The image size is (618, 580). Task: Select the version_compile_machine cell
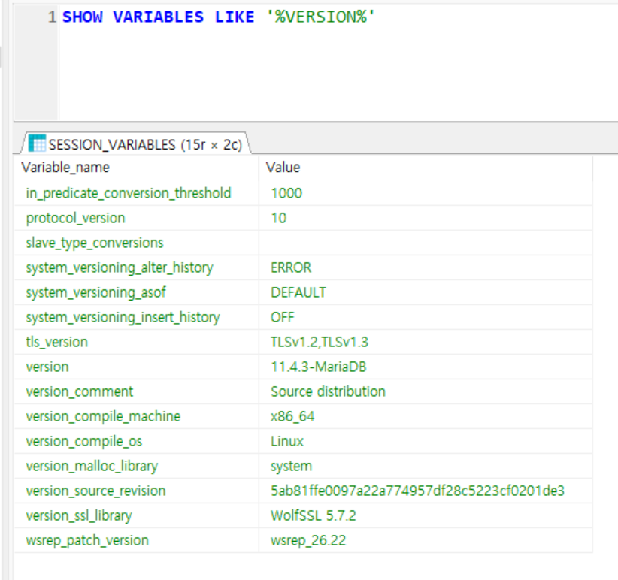click(x=136, y=416)
